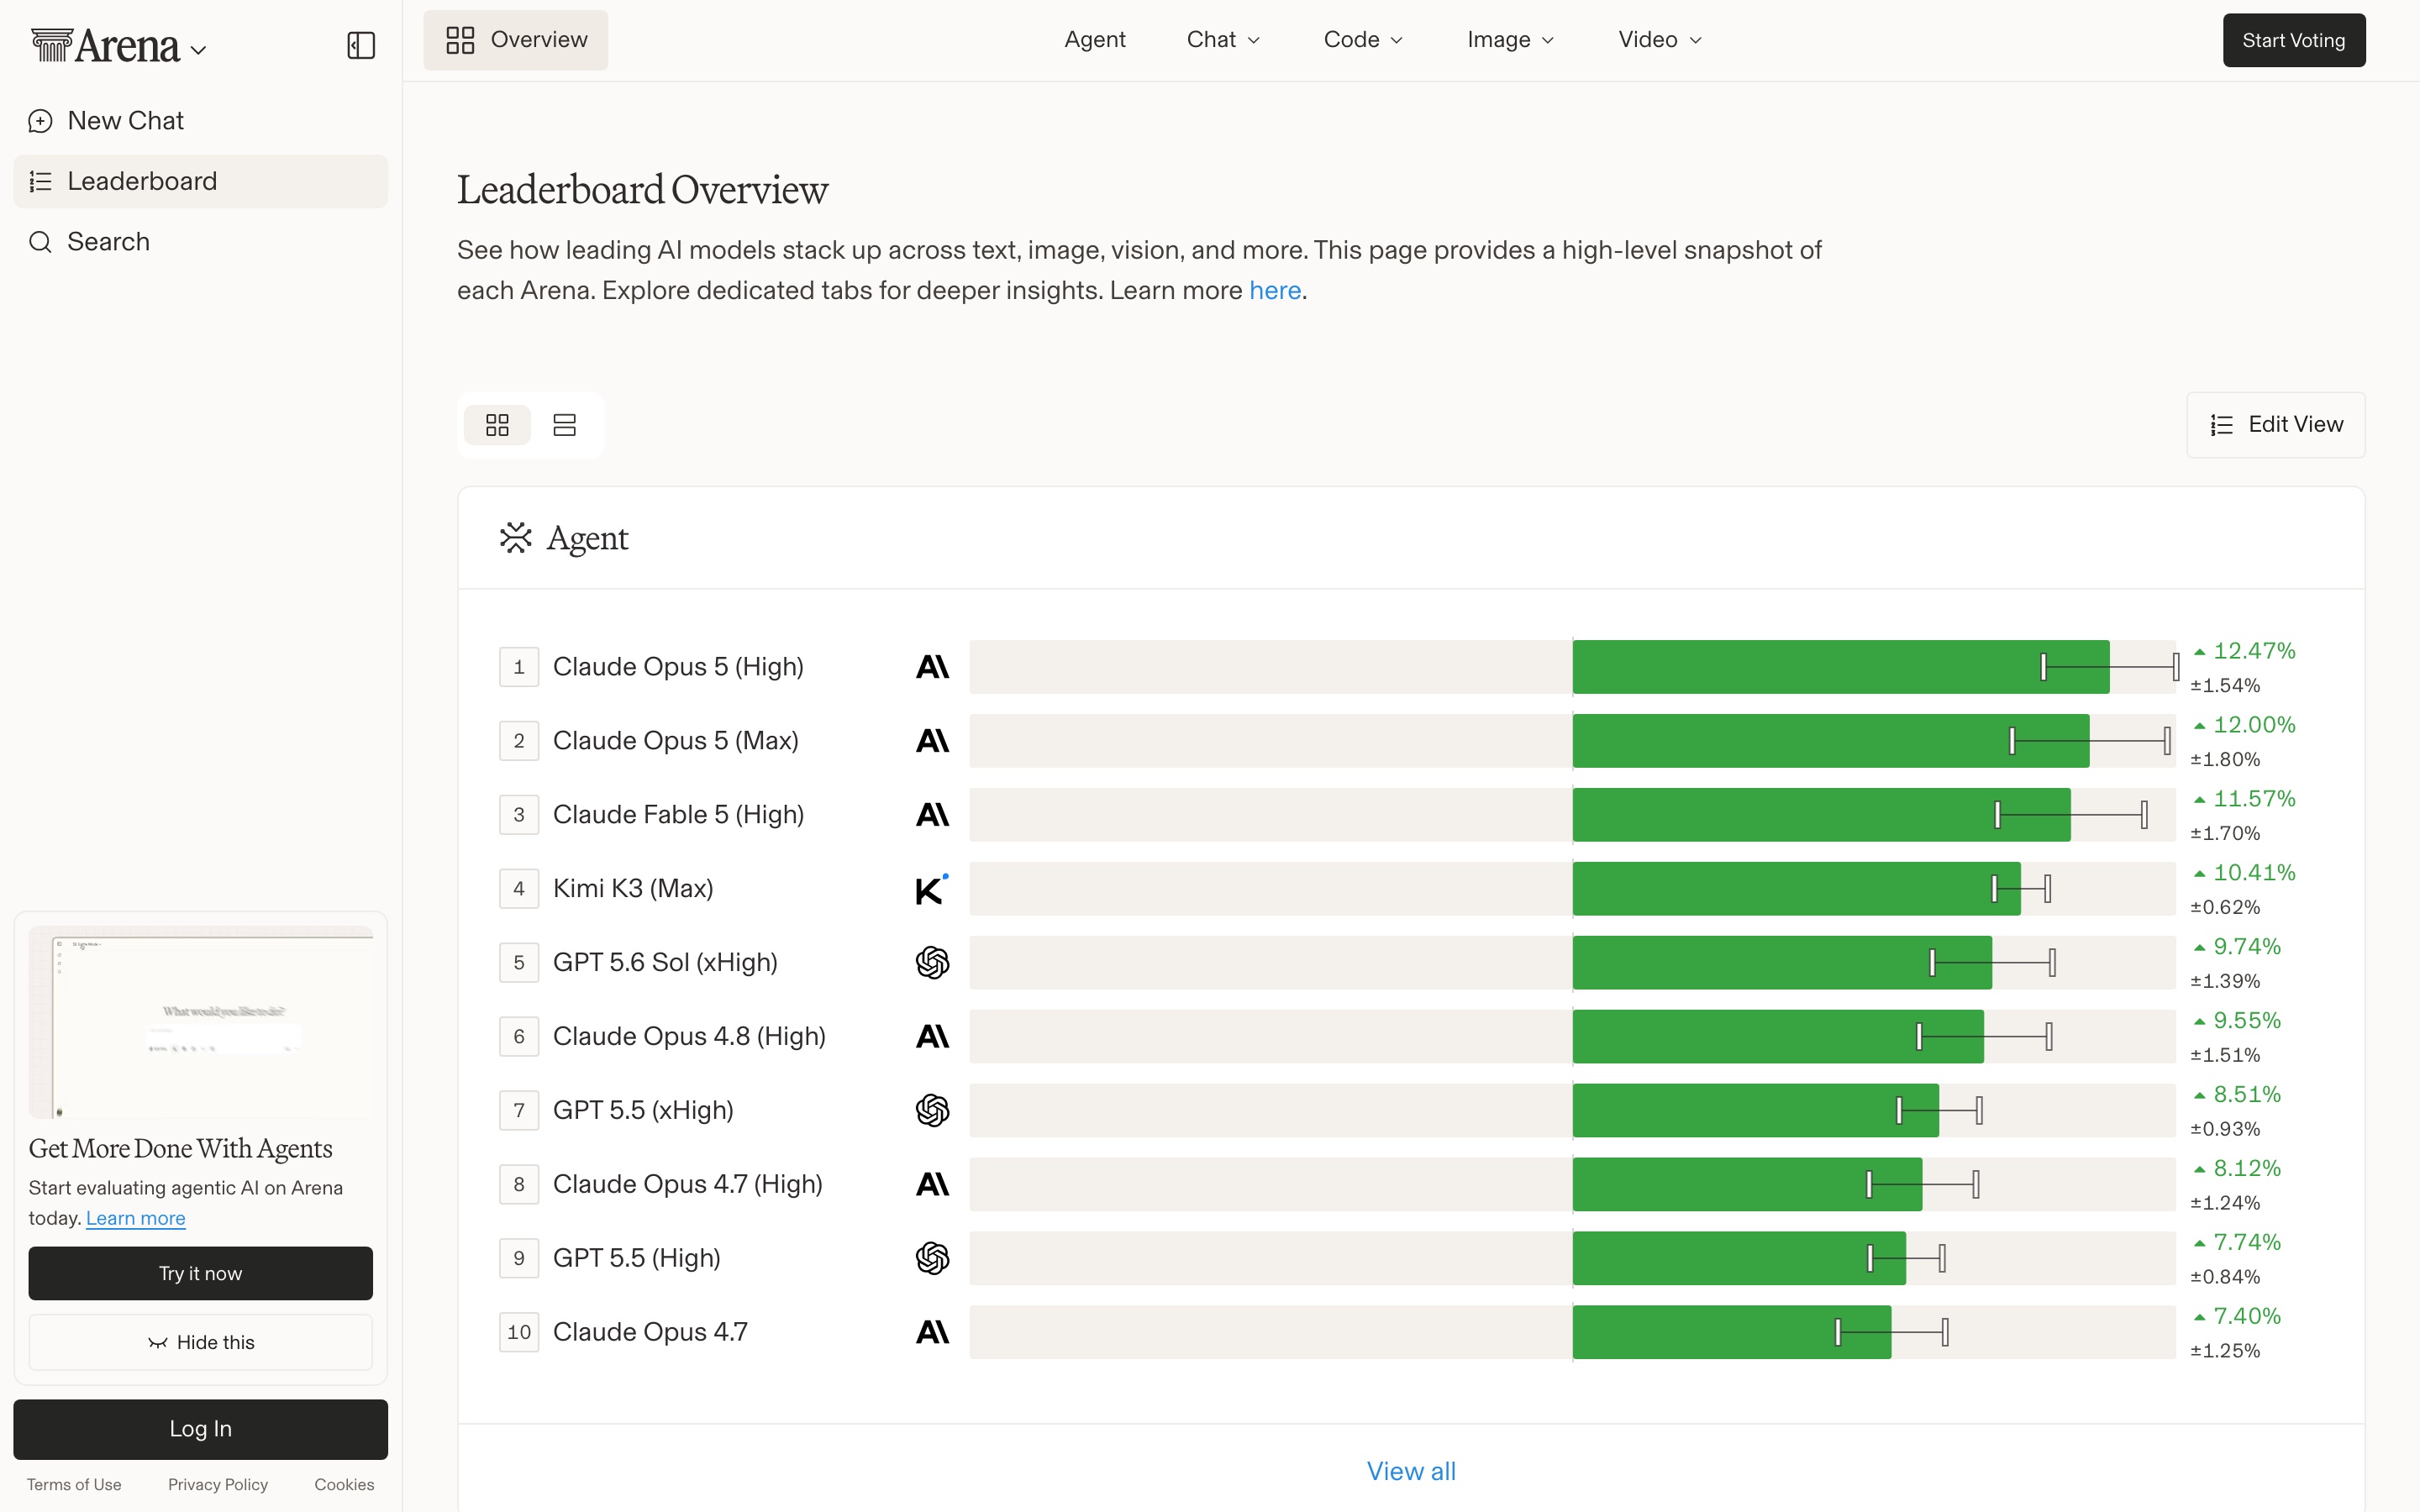This screenshot has height=1512, width=2420.
Task: Click the Anthropic logo in the rank 10 Claude Opus 4.7 row
Action: (x=932, y=1333)
